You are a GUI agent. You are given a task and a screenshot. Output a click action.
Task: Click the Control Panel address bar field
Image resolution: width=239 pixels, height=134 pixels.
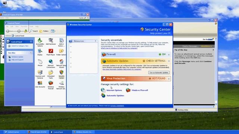(39, 36)
